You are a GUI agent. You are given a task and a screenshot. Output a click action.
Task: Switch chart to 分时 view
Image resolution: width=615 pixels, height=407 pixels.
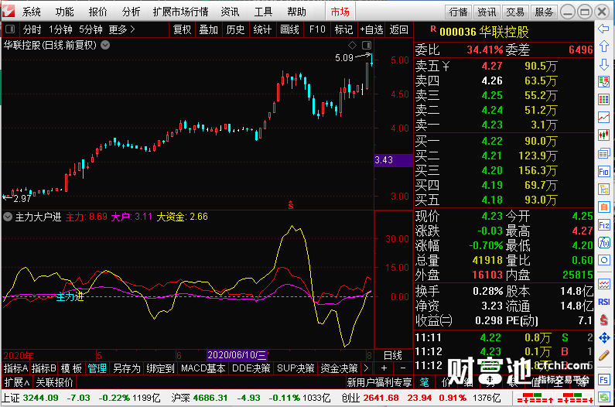[x=32, y=29]
